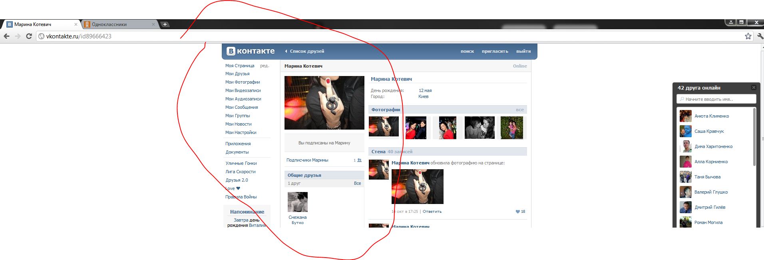Open Мои Настройки
The image size is (764, 260).
pos(241,132)
